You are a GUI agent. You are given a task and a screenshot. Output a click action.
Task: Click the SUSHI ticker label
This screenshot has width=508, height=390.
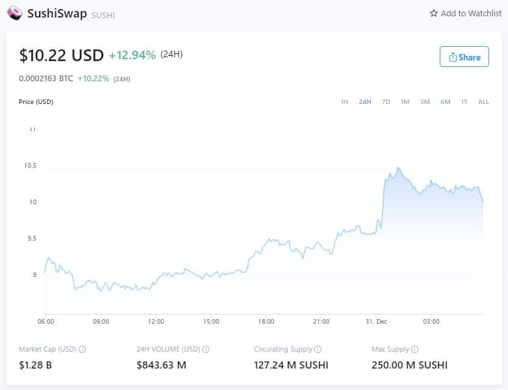pos(103,15)
